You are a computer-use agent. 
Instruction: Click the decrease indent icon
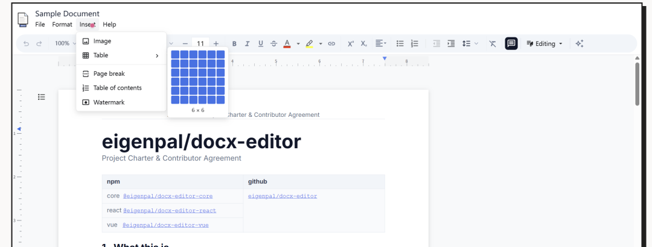click(436, 43)
